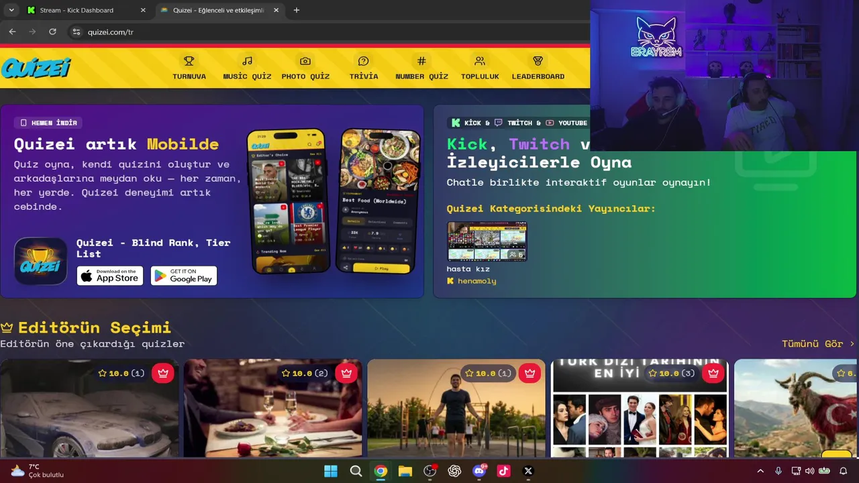The height and width of the screenshot is (483, 859).
Task: Open Windows taskbar search
Action: (x=356, y=471)
